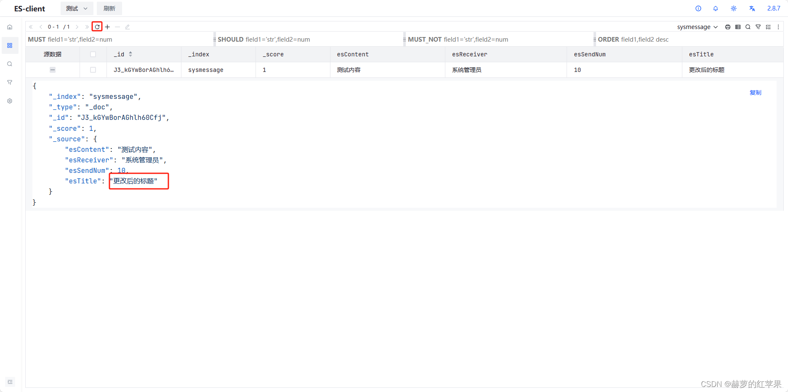The width and height of the screenshot is (788, 392).
Task: Open table column view icon
Action: coord(738,27)
